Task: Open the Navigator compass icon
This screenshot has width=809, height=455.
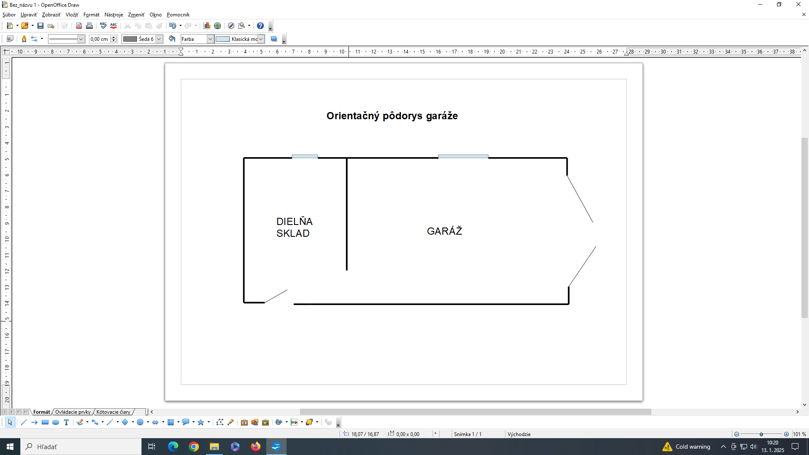Action: click(x=231, y=26)
